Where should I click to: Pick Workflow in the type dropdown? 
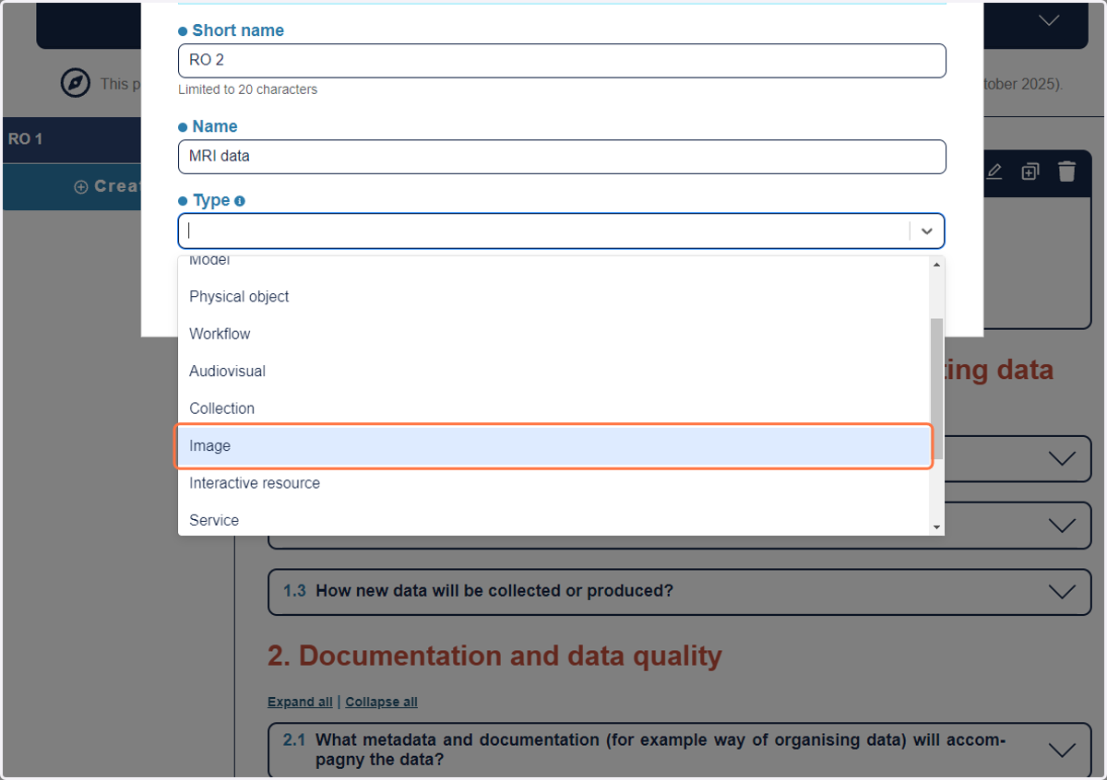[x=553, y=334]
